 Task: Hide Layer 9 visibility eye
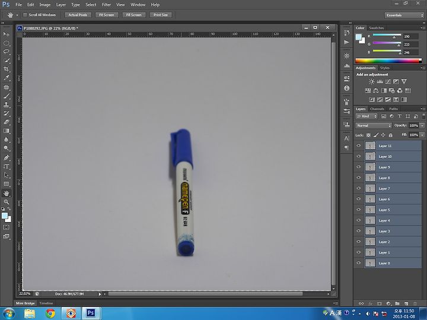[358, 167]
